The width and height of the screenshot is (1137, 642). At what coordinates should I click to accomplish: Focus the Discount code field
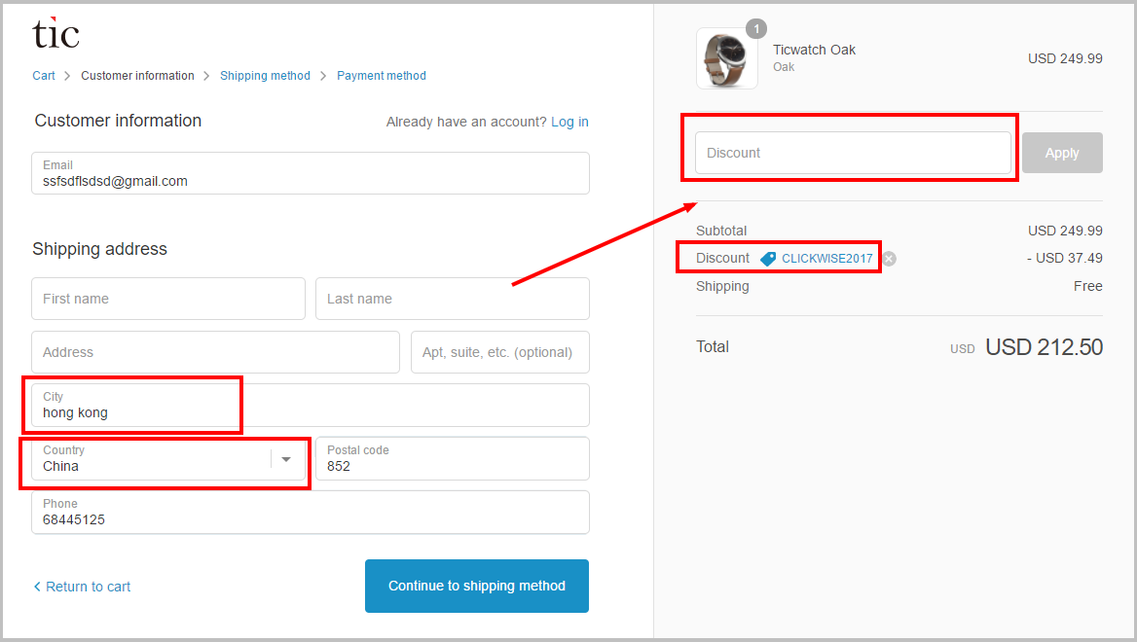pos(853,153)
